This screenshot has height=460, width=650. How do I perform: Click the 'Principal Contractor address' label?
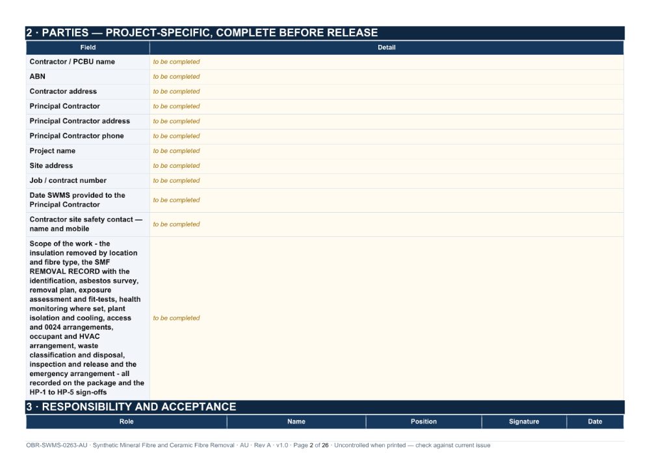point(79,121)
